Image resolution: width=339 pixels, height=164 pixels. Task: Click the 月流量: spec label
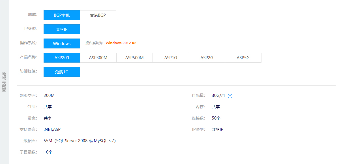point(198,95)
